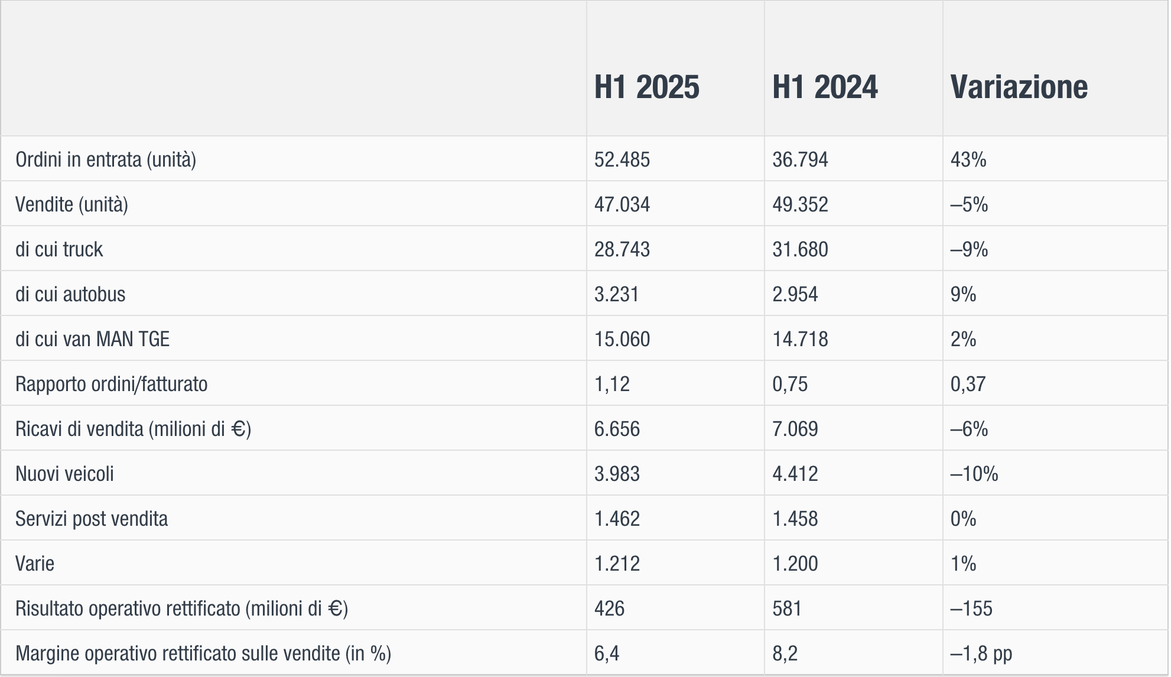Select the Rapporto ordini/fatturato label

coord(111,384)
